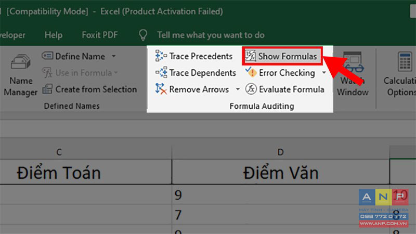Image resolution: width=416 pixels, height=234 pixels.
Task: Open the Define Name dropdown arrow
Action: coord(113,56)
